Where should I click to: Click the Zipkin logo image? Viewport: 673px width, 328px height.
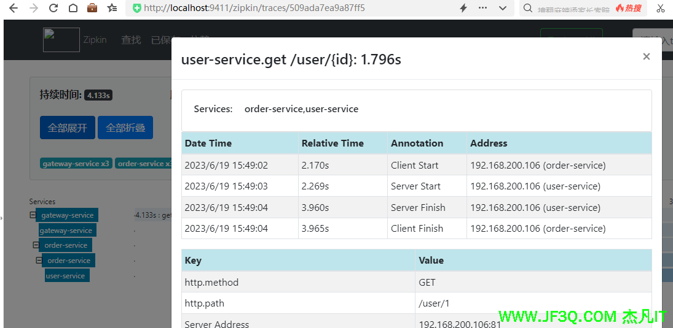(x=61, y=40)
